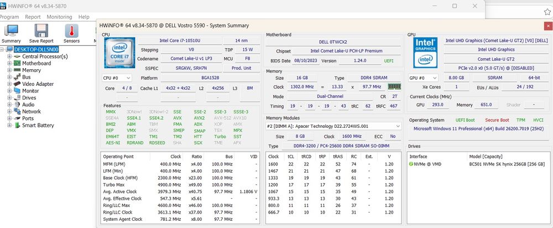The height and width of the screenshot is (228, 553).
Task: Expand the Central Processor(s) tree node
Action: pos(9,56)
